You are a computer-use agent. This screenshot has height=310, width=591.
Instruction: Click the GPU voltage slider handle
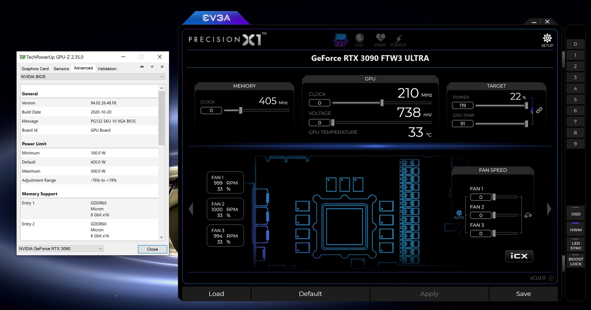[332, 123]
